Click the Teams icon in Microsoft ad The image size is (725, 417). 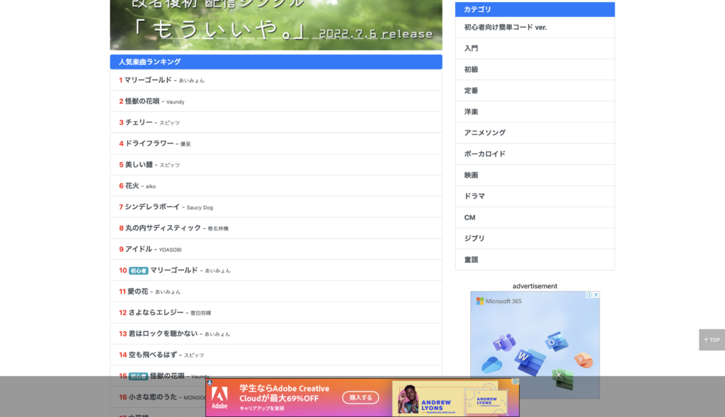tap(504, 342)
